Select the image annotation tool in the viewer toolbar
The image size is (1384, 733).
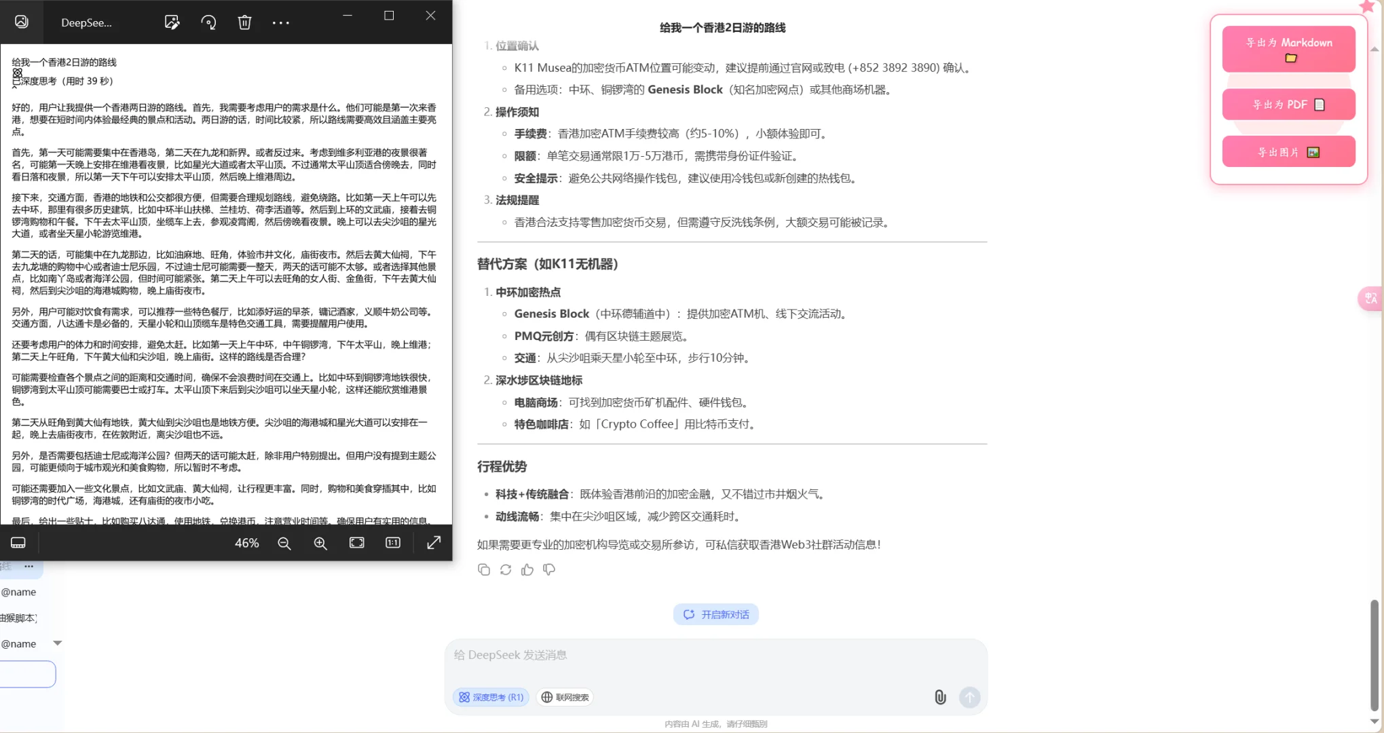pos(172,22)
